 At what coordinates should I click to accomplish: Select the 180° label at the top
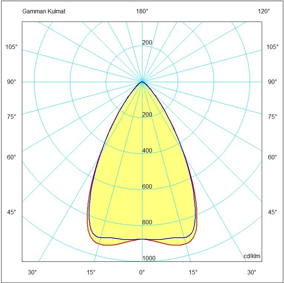pos(142,11)
